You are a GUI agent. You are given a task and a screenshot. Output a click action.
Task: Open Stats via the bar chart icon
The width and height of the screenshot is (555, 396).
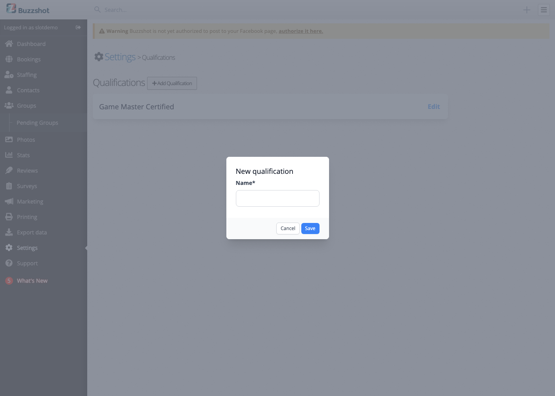click(x=9, y=155)
